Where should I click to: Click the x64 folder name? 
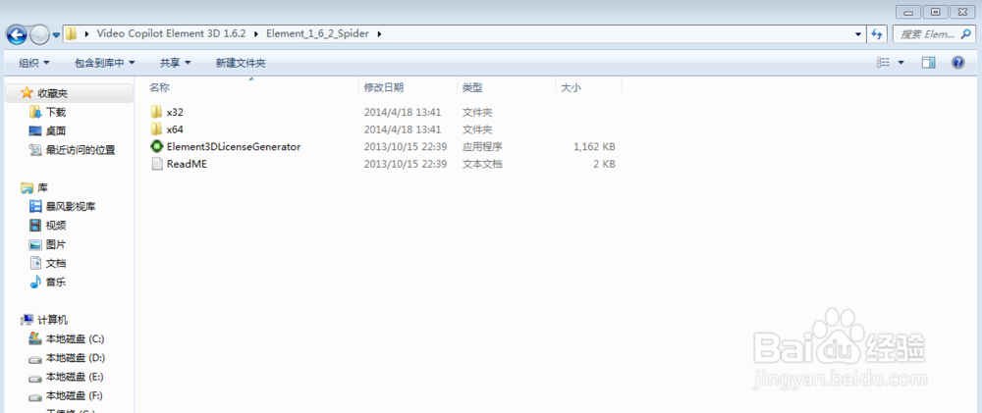(175, 129)
